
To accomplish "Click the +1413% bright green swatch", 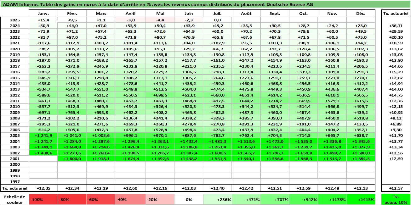I will 361,199.
